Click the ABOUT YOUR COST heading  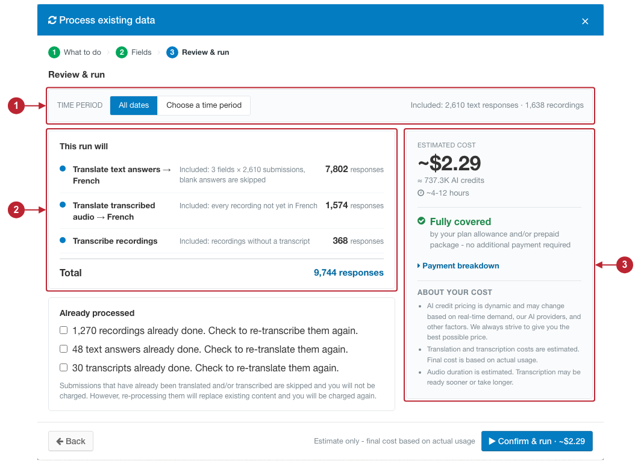click(455, 292)
